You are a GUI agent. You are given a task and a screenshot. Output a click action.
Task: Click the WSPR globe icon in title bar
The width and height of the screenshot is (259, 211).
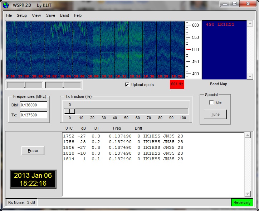tap(6, 5)
